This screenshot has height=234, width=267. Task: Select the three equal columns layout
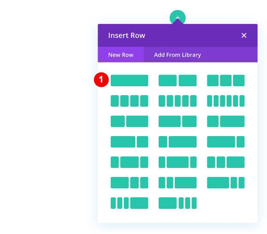[x=226, y=80]
